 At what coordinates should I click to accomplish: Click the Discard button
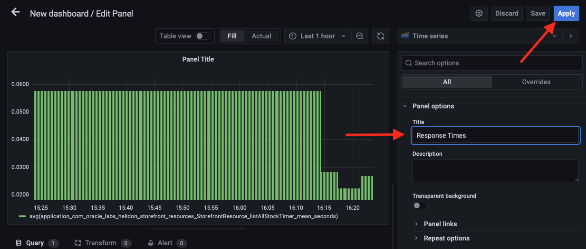coord(507,13)
